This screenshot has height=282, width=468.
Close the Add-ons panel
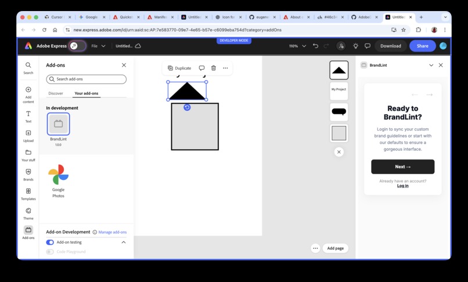coord(124,65)
